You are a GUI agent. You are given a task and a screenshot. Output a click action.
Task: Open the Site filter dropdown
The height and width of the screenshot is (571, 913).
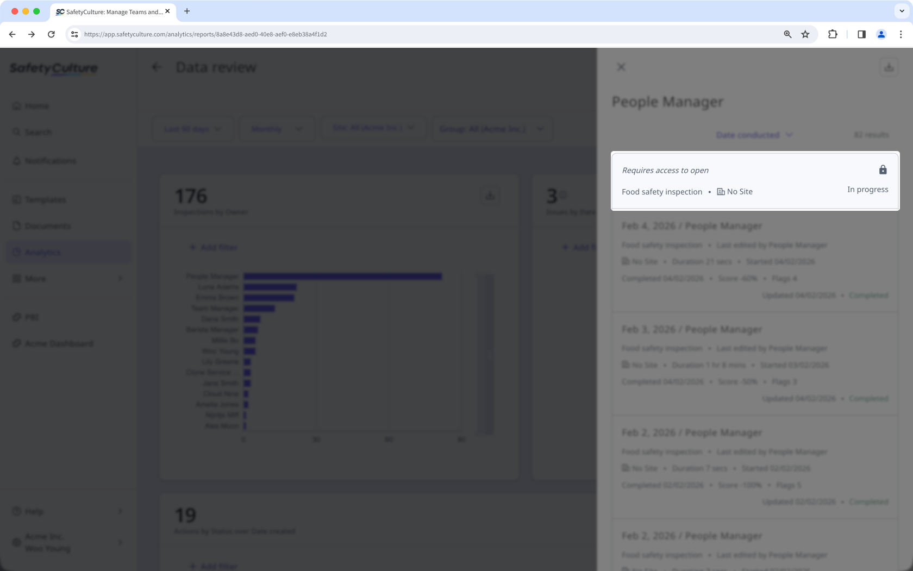pyautogui.click(x=373, y=128)
